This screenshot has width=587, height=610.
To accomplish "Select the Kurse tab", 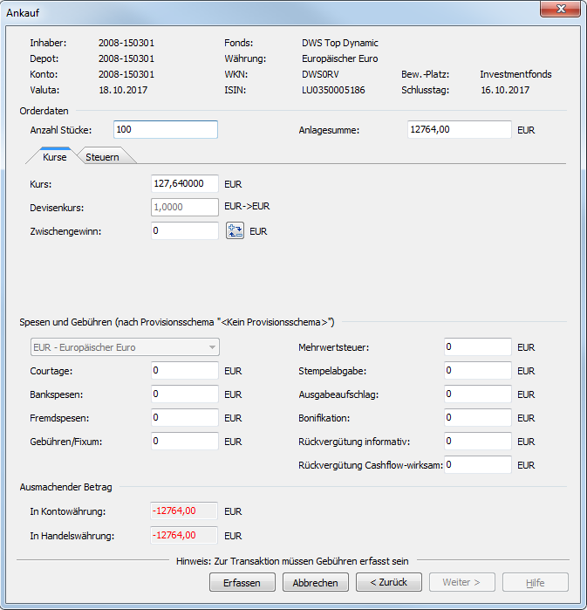I will click(x=55, y=157).
